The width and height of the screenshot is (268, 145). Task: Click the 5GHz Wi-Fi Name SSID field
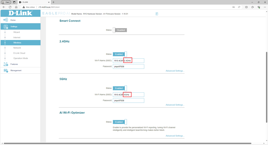point(128,95)
